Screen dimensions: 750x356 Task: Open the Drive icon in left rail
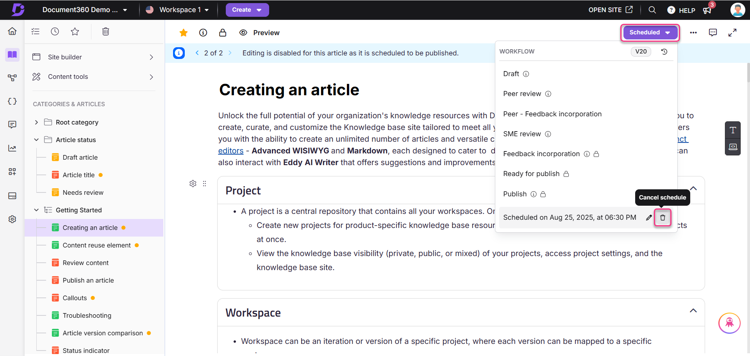tap(12, 196)
